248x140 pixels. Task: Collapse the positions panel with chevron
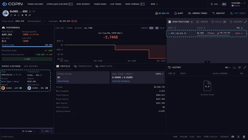[x=207, y=62]
